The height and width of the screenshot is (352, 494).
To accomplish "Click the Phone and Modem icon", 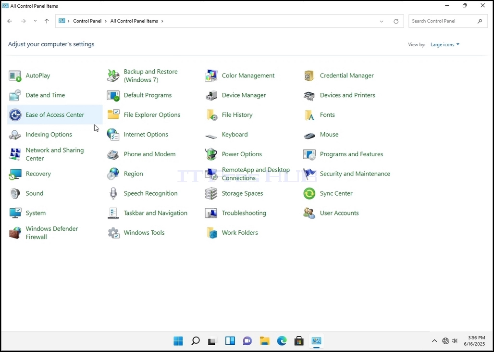I will (x=113, y=154).
